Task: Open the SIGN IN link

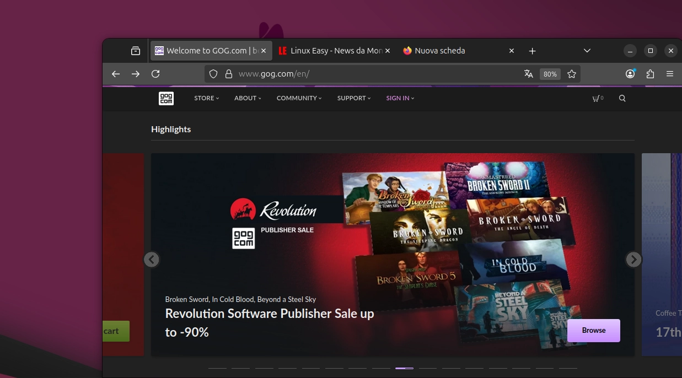Action: point(398,98)
